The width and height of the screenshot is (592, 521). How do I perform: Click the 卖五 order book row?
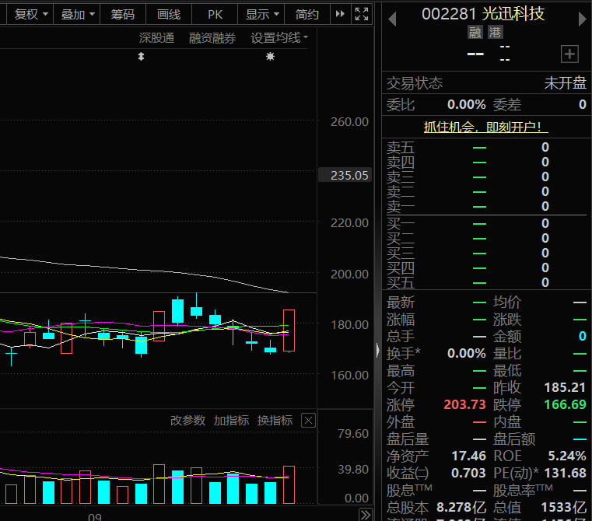(486, 147)
